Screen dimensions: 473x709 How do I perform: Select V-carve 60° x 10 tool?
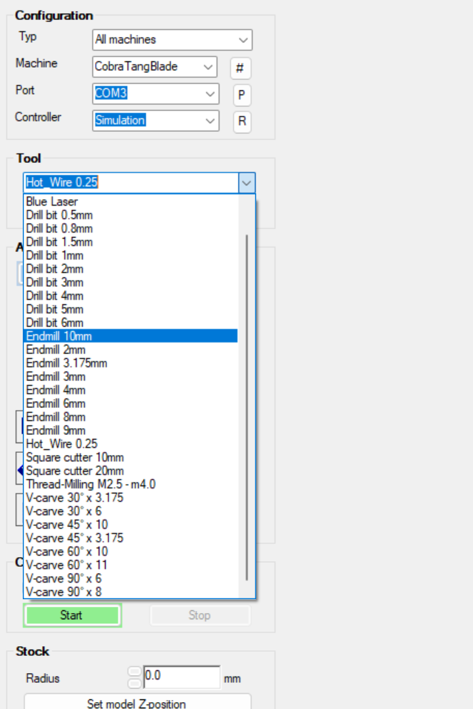pyautogui.click(x=131, y=552)
